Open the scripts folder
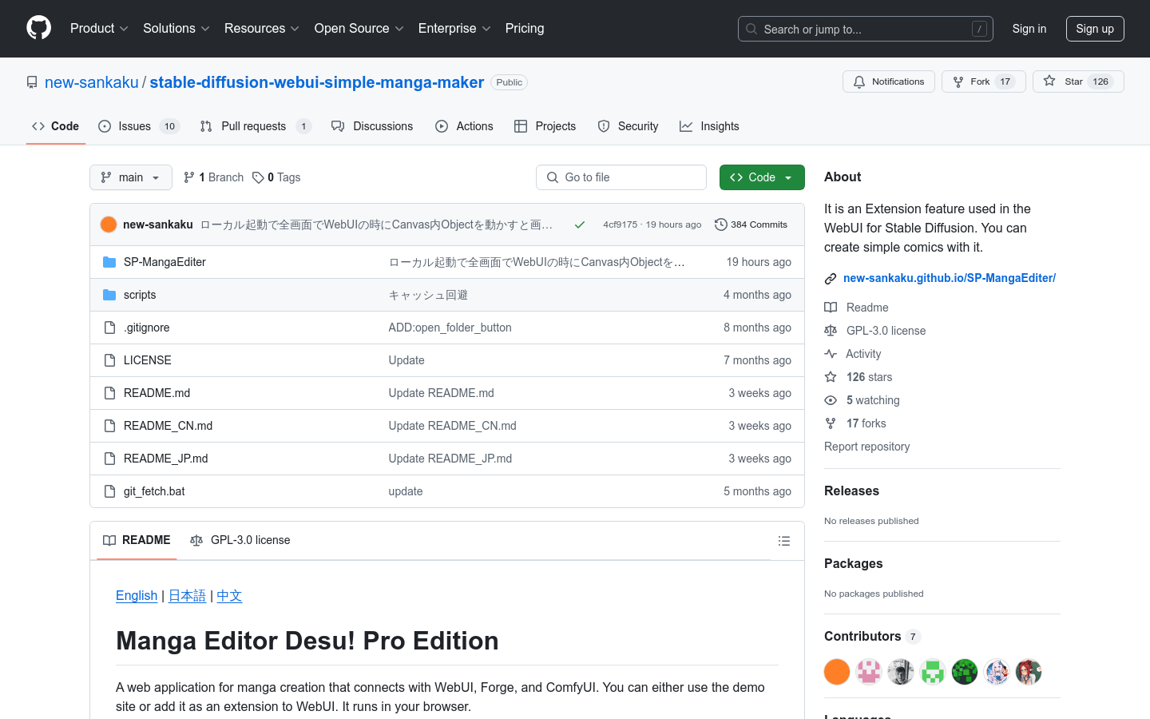 click(140, 295)
